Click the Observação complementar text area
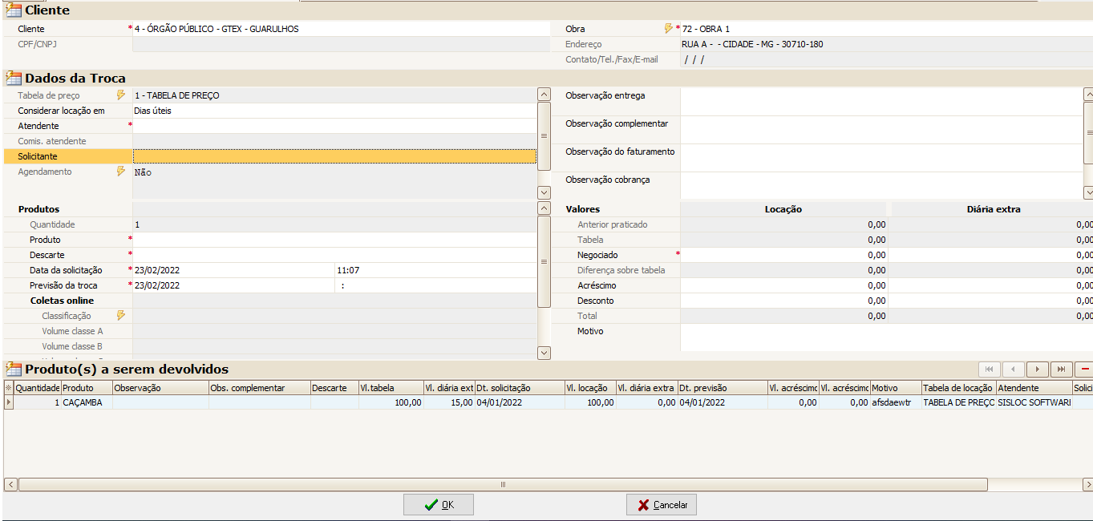The image size is (1093, 521). [x=881, y=130]
